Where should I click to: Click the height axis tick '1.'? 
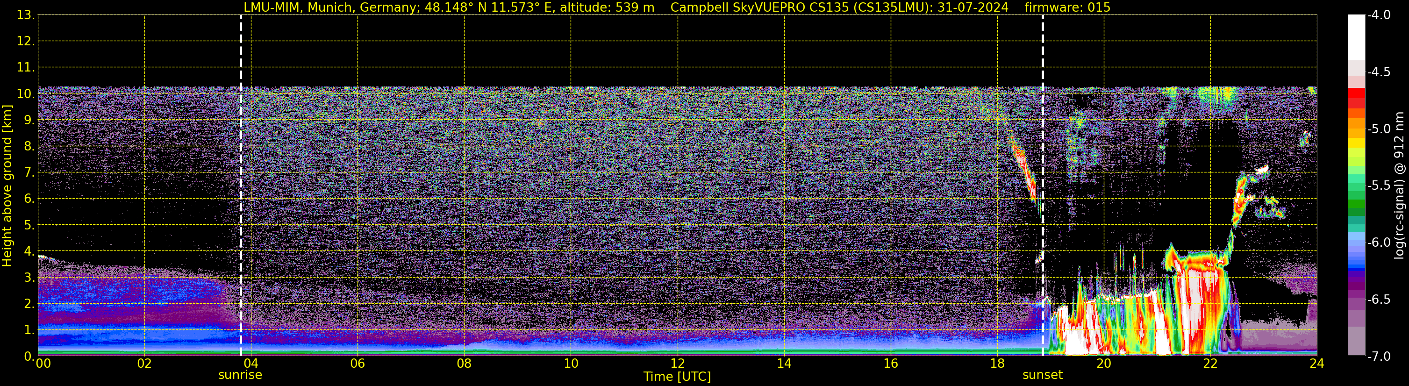tap(29, 330)
